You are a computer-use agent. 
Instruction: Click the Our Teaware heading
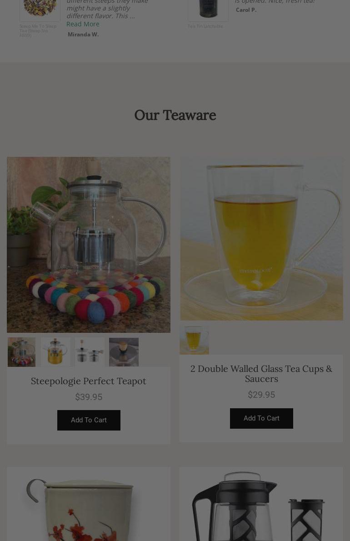pos(175,115)
